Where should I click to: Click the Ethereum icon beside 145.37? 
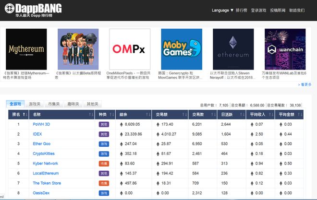coord(122,173)
